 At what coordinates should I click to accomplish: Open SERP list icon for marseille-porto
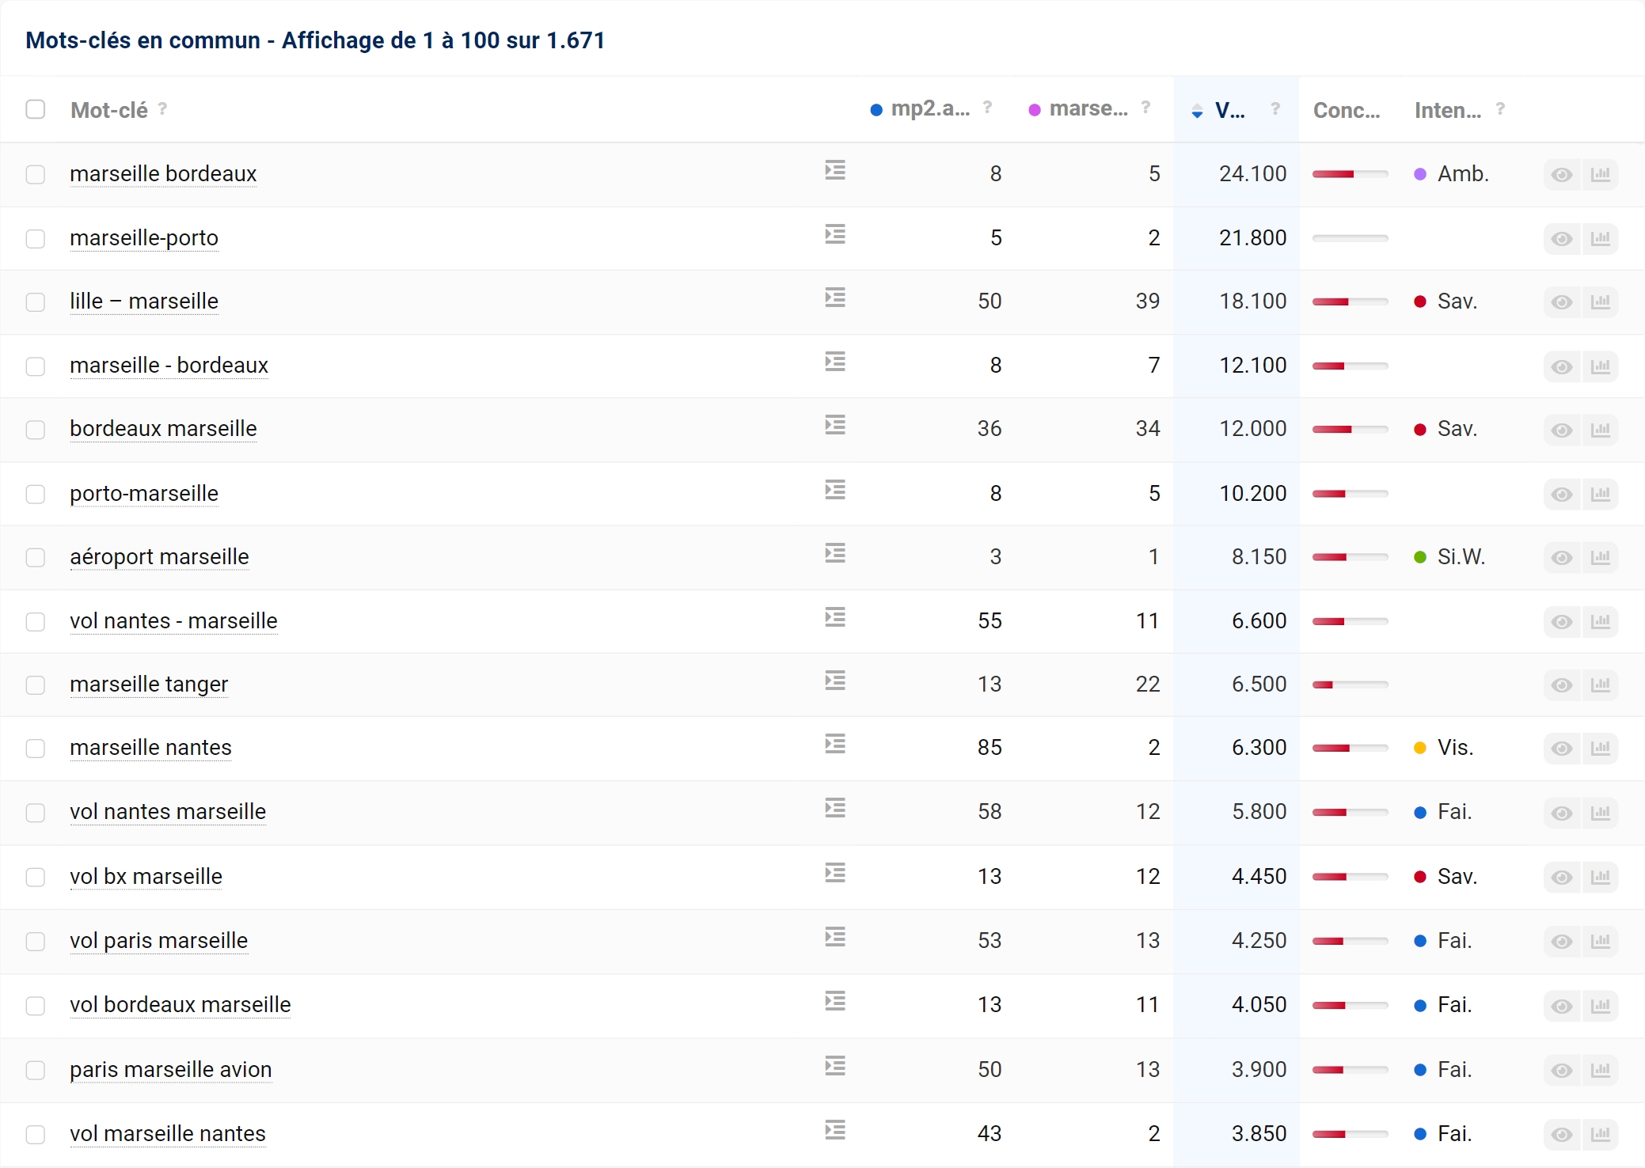835,234
